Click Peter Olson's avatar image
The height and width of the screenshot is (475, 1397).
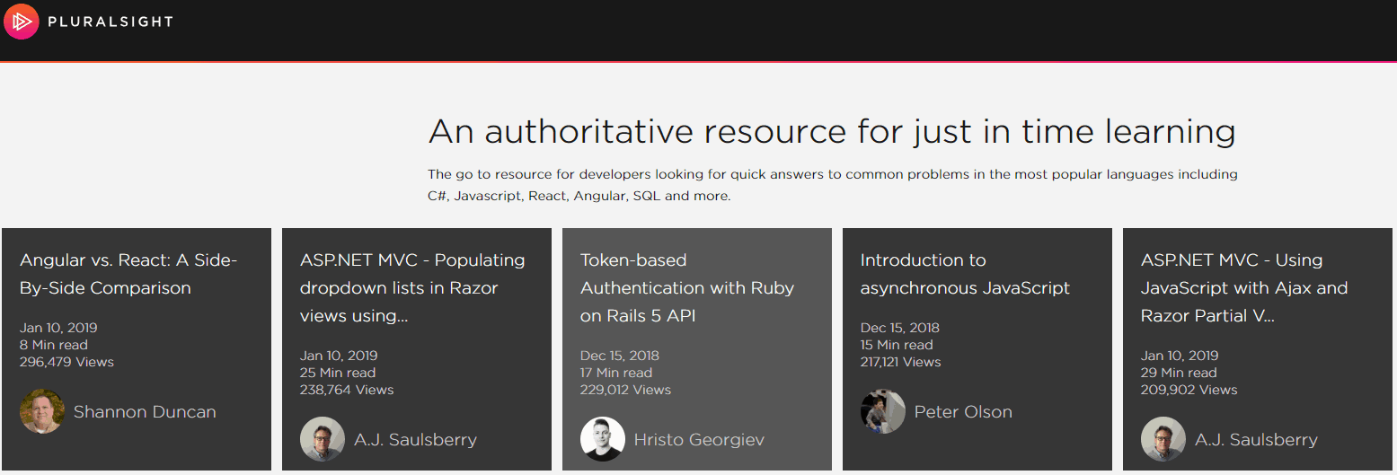(883, 412)
